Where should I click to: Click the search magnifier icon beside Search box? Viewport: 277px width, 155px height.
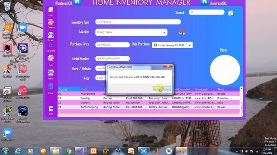click(x=231, y=13)
